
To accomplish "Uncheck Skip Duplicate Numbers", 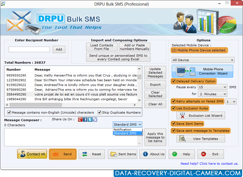I will click(100, 113).
